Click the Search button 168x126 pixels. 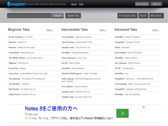[x=58, y=16]
